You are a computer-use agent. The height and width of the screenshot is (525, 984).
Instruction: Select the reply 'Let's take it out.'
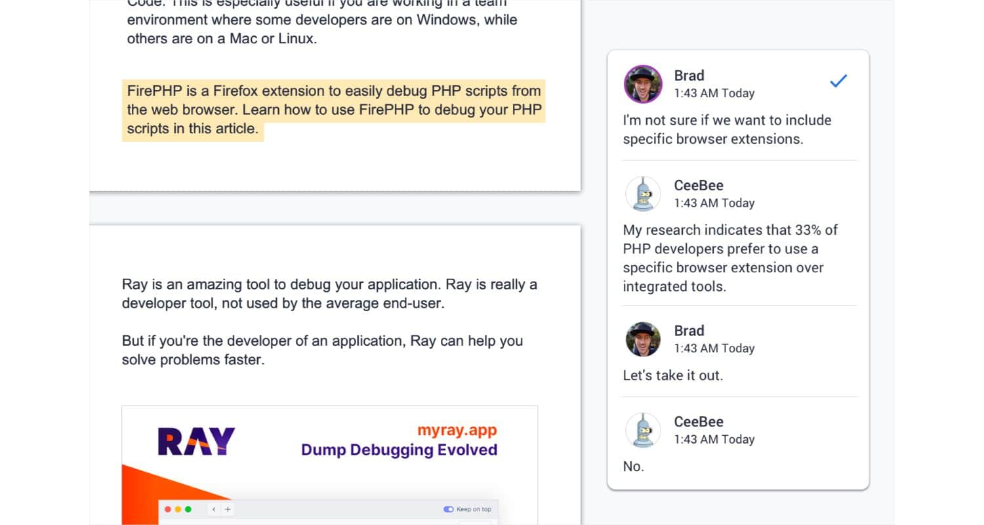(672, 375)
